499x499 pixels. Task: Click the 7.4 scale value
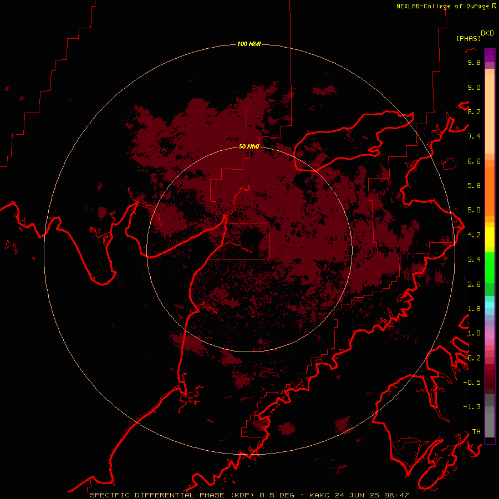474,136
